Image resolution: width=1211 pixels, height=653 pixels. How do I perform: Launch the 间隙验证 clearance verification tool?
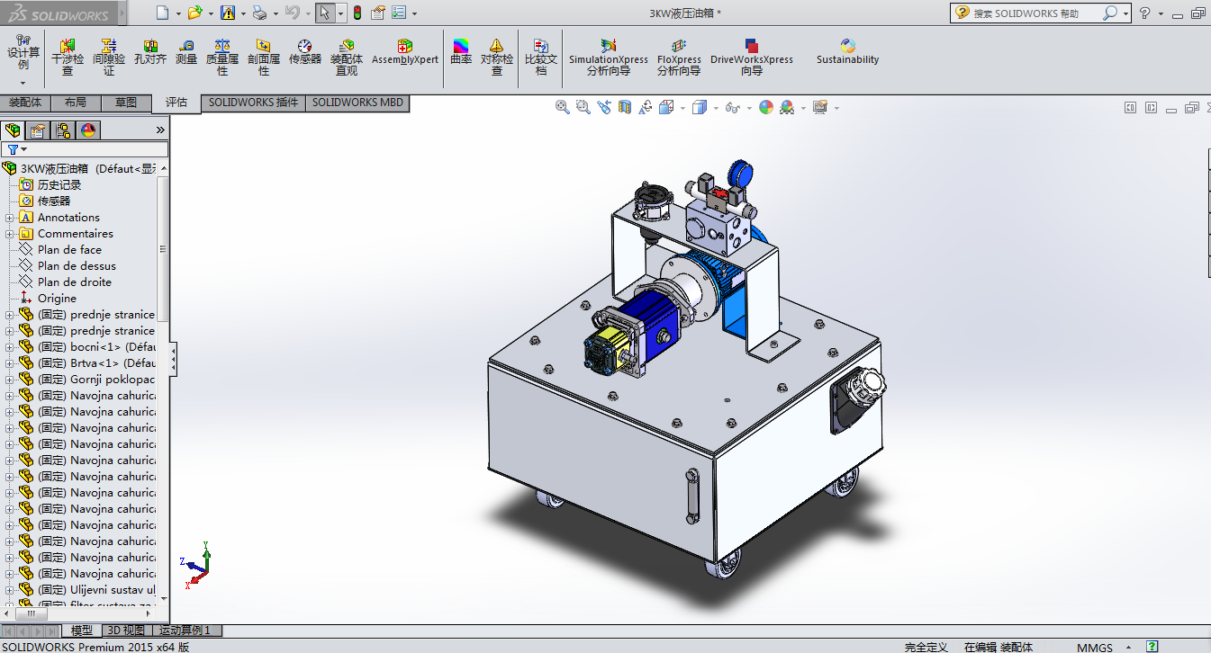point(109,57)
